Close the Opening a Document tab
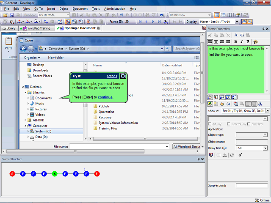Screen dimensions: 271x203 (98, 28)
